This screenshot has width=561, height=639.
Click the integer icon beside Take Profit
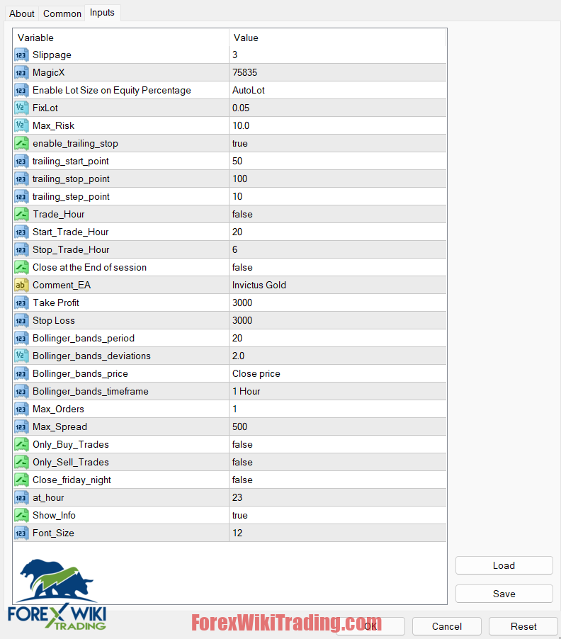pyautogui.click(x=21, y=303)
